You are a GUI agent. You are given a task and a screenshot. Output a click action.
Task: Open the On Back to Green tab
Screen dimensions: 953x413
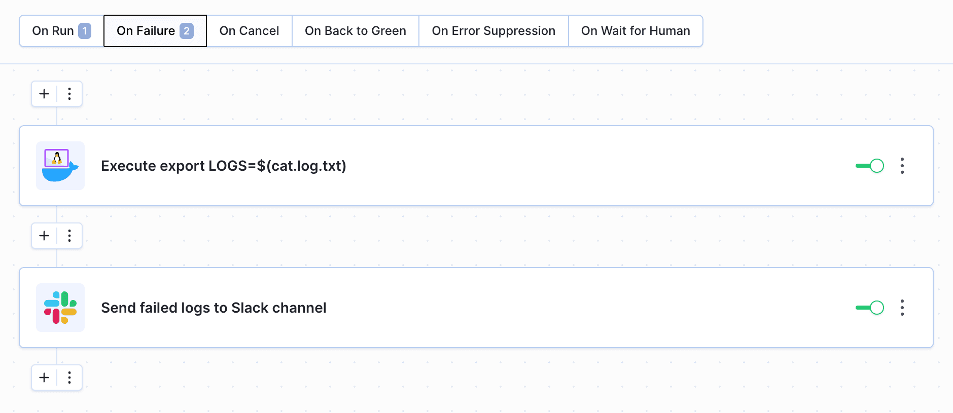(355, 31)
